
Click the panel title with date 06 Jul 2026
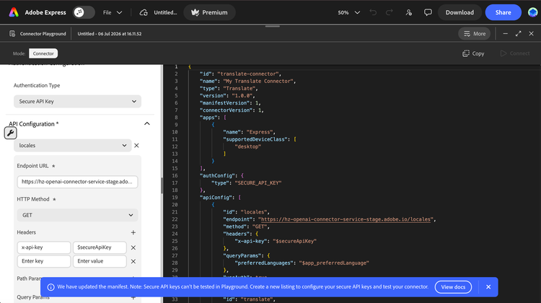(x=110, y=34)
